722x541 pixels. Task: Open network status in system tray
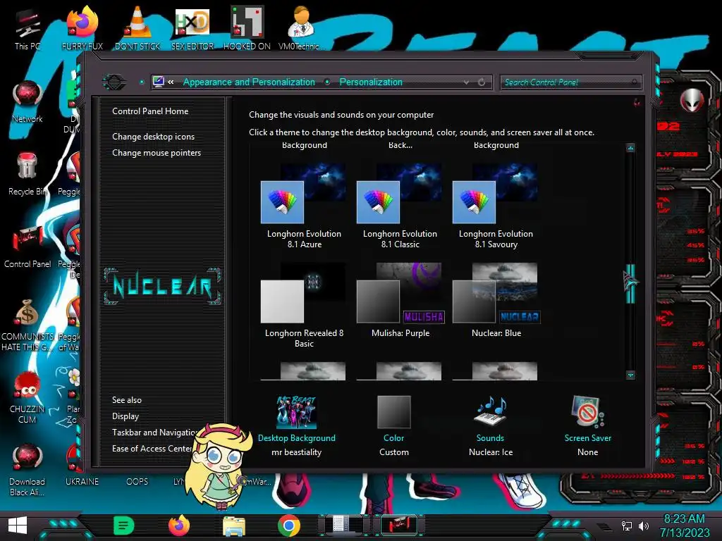[627, 526]
